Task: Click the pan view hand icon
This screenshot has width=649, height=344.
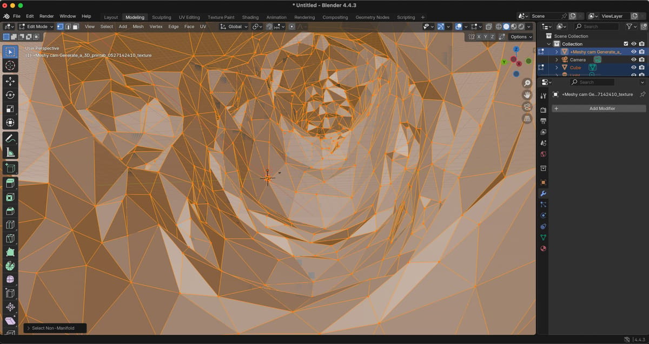Action: pos(527,95)
